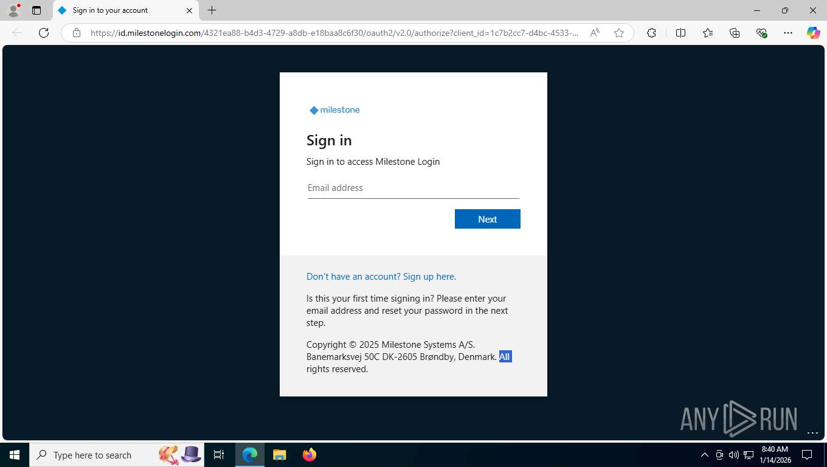Open the Collections icon
The height and width of the screenshot is (467, 827).
735,33
